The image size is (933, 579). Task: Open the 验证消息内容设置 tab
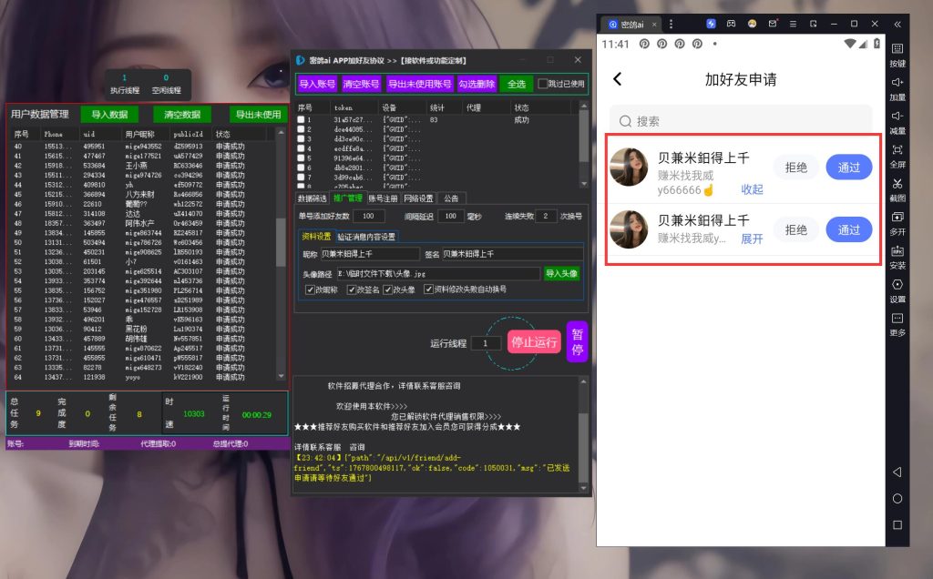coord(367,236)
